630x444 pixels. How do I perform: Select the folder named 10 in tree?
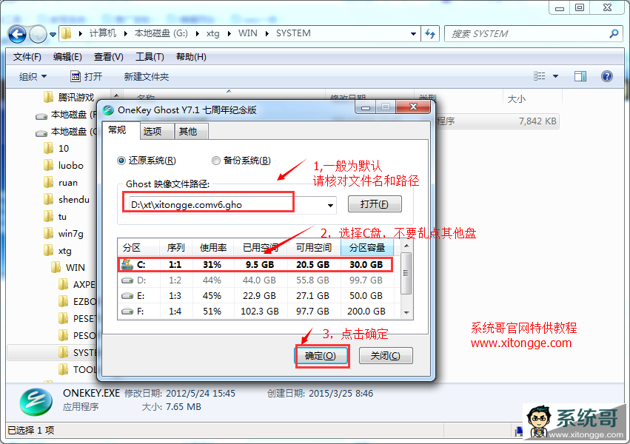click(56, 149)
